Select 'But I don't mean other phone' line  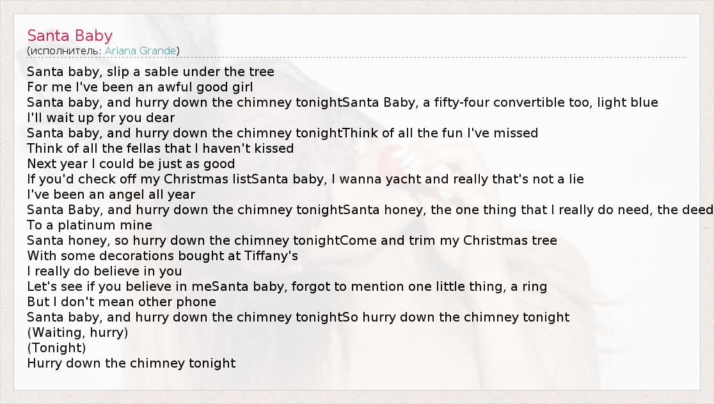pyautogui.click(x=122, y=302)
